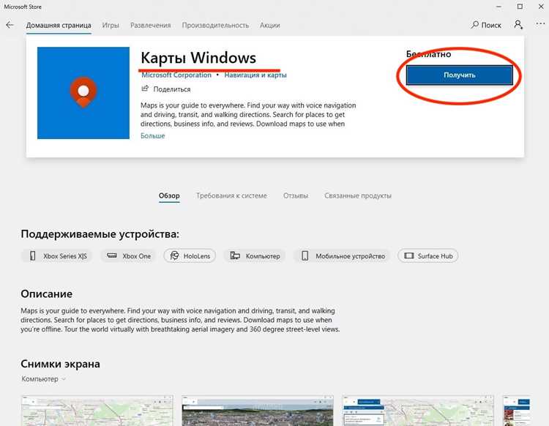Minimize the Microsoft Store window

click(498, 7)
